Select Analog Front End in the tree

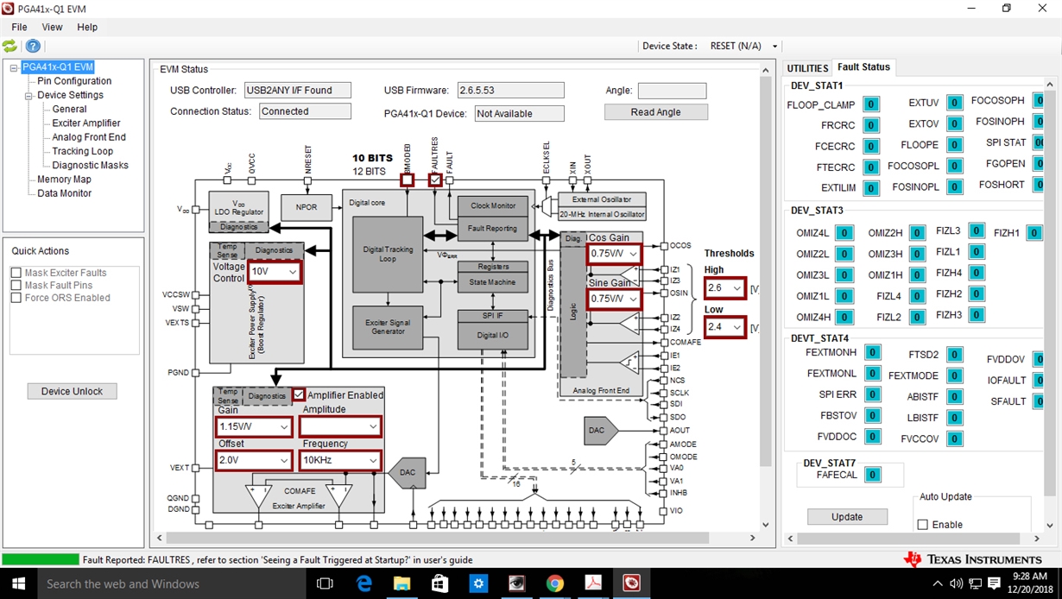point(89,137)
